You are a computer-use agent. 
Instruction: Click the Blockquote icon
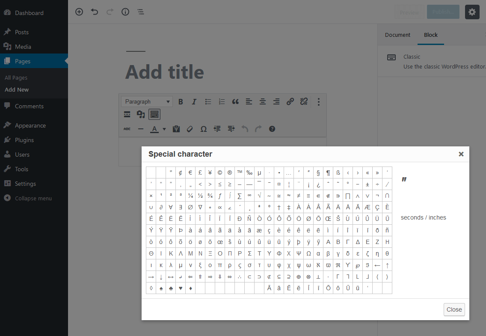tap(235, 102)
